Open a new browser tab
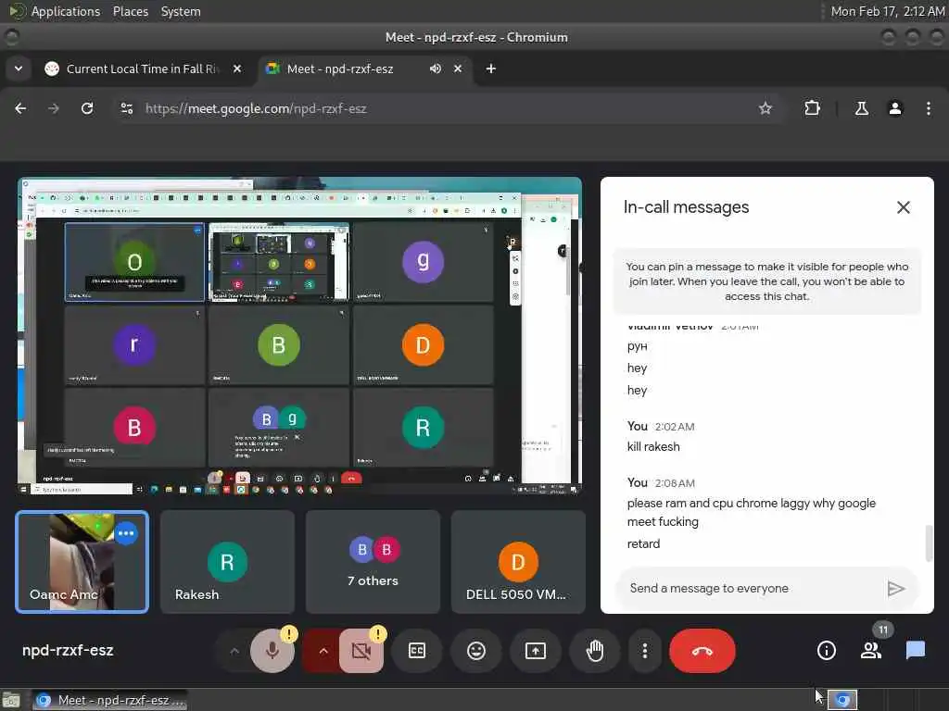 pos(491,69)
